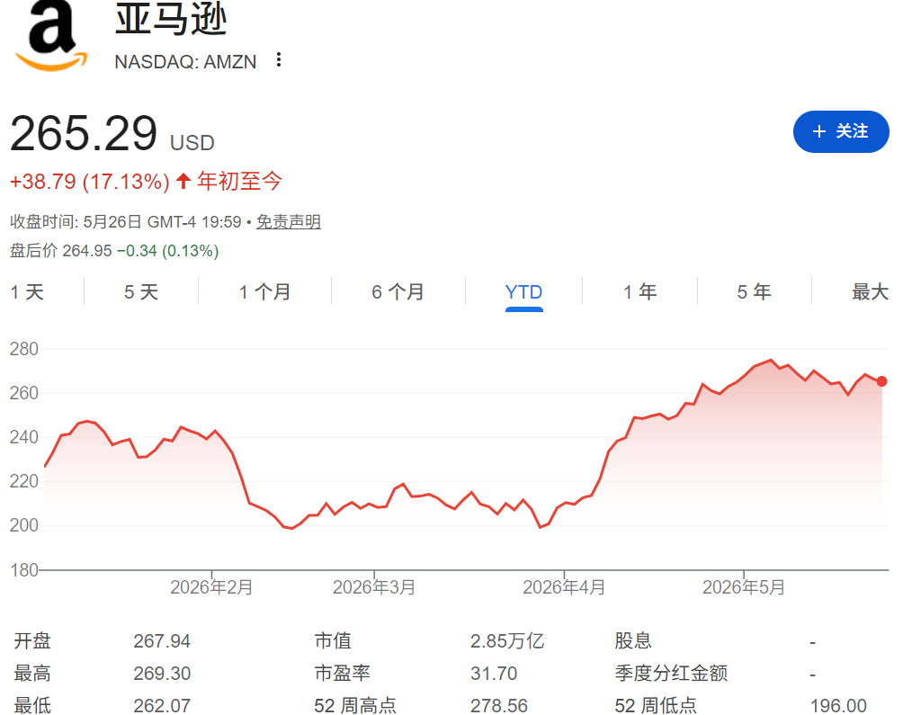This screenshot has height=715, width=903.
Task: Select the 6 个月 range tab
Action: [x=398, y=292]
